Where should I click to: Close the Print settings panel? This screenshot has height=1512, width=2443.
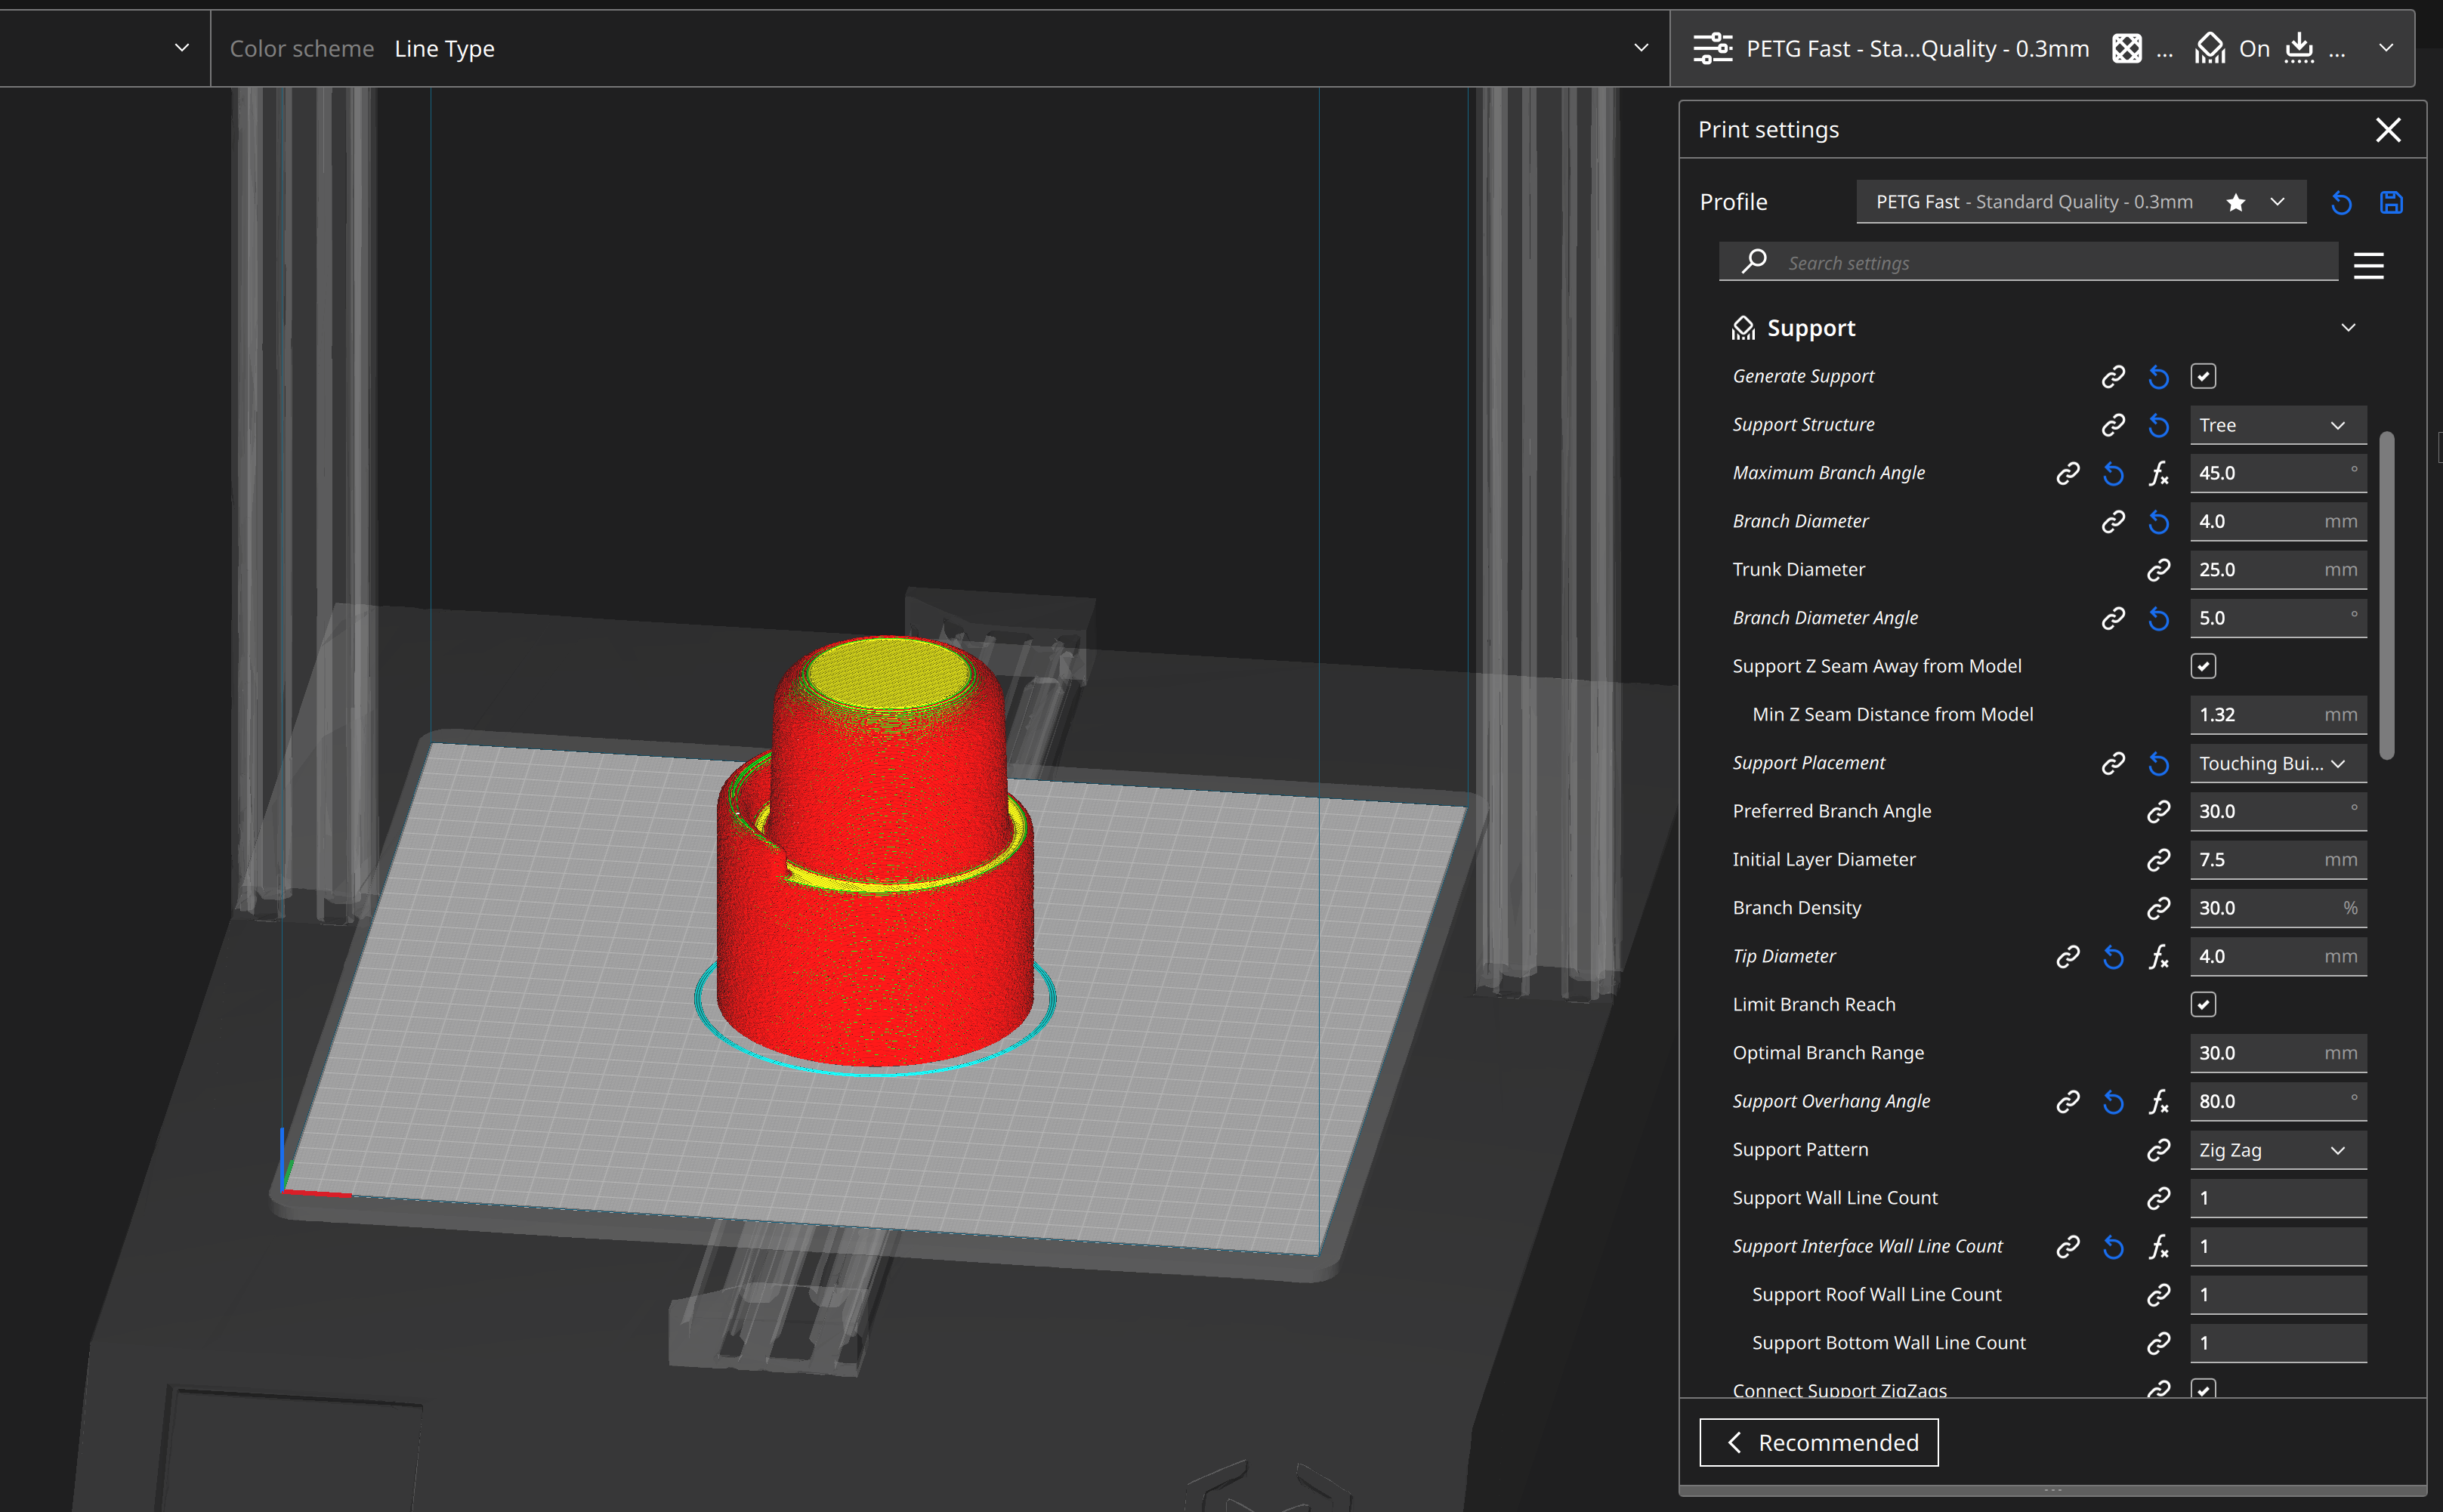pos(2388,130)
